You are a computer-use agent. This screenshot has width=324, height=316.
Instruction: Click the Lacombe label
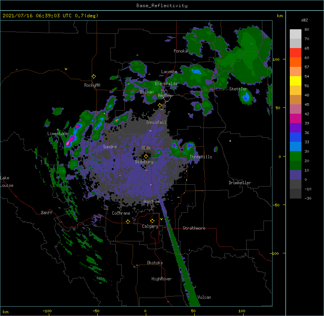169,72
